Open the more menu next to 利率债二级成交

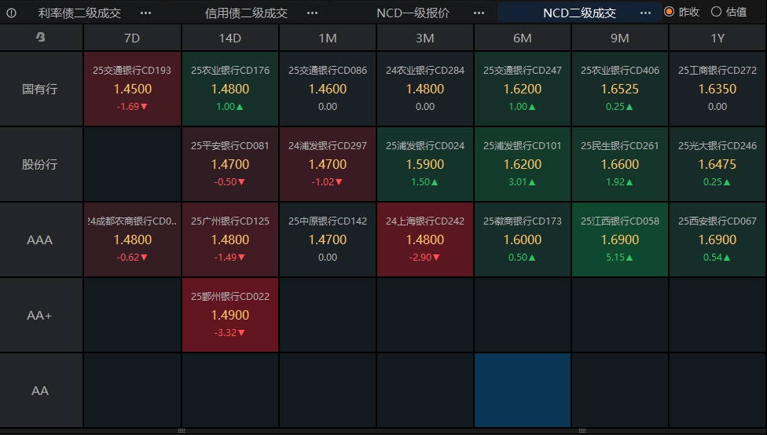coord(145,13)
